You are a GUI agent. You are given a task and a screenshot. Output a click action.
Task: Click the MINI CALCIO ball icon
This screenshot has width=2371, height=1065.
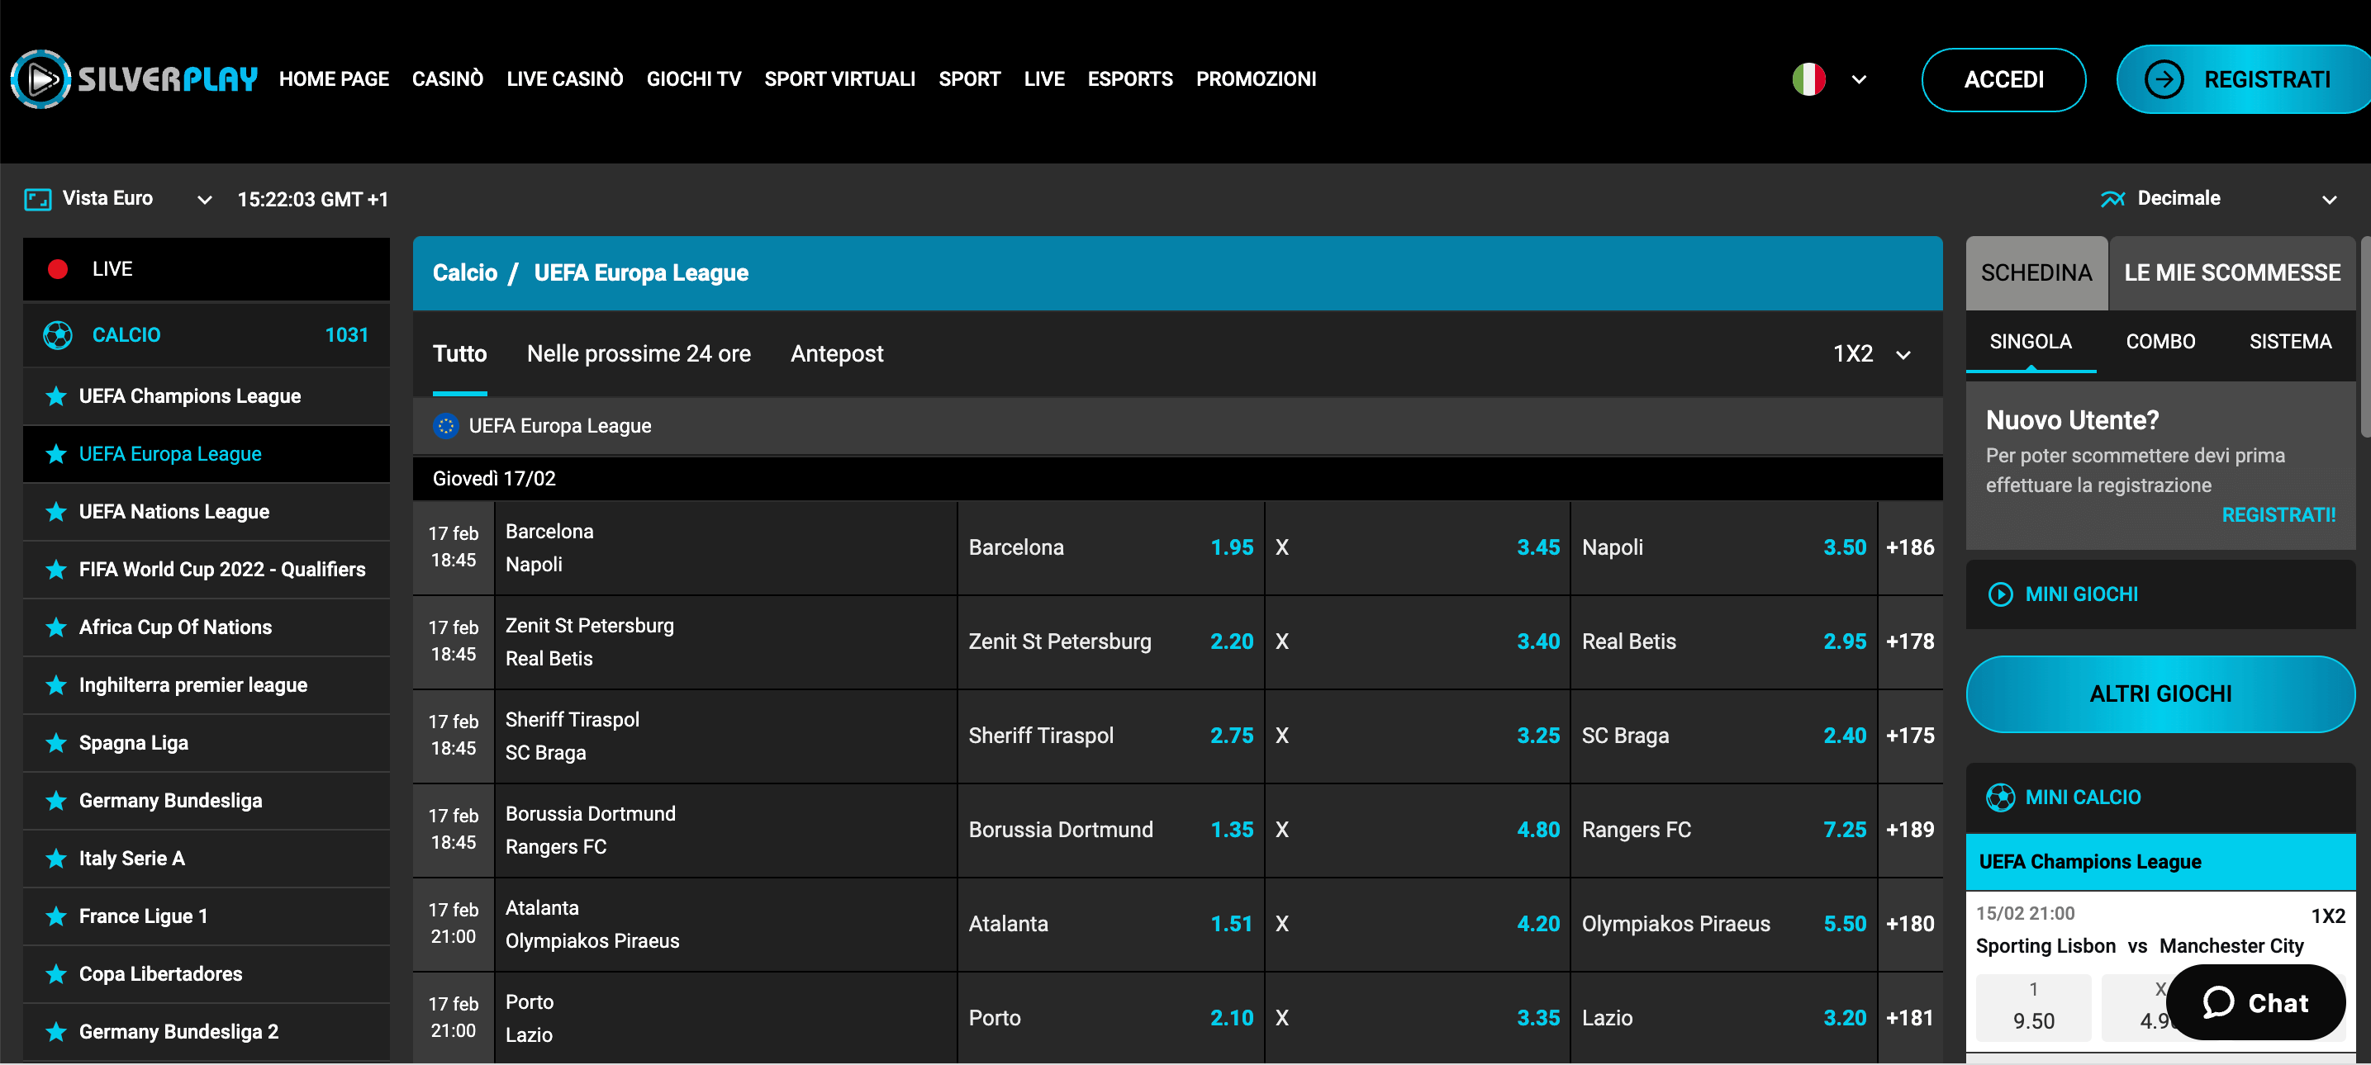2002,797
